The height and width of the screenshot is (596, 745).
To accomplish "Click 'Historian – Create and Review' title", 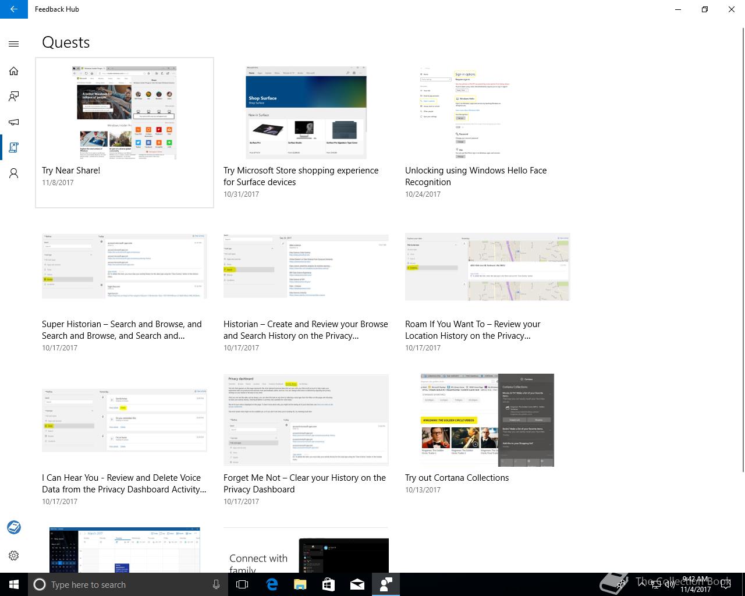I will tap(306, 330).
